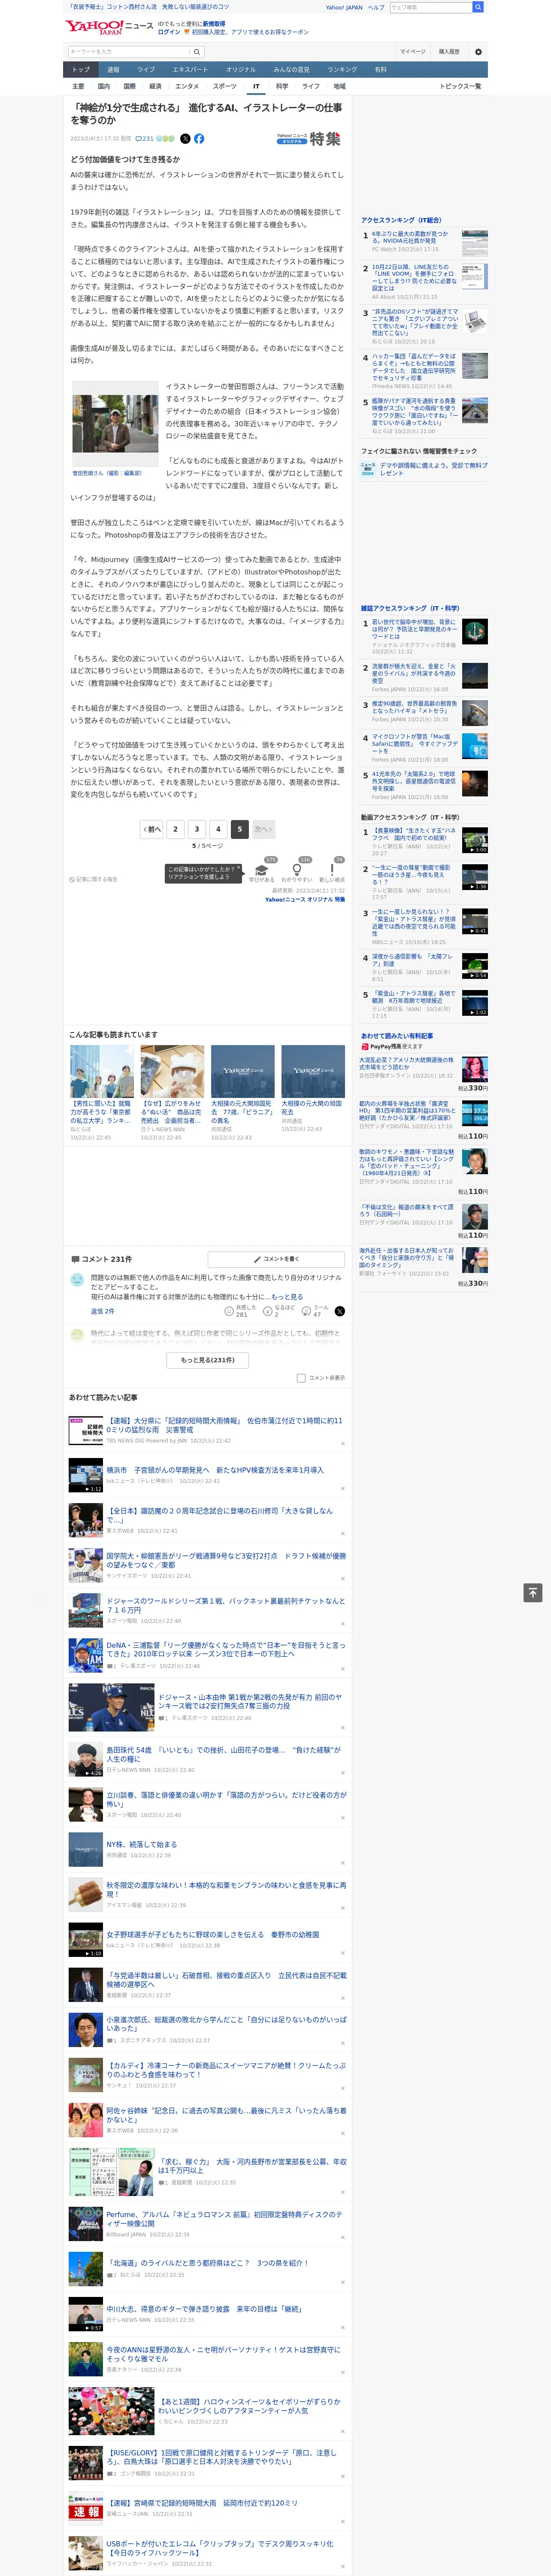Viewport: 551px width, 2576px height.
Task: Open the 231 comments bubble under the headline
Action: click(x=145, y=139)
